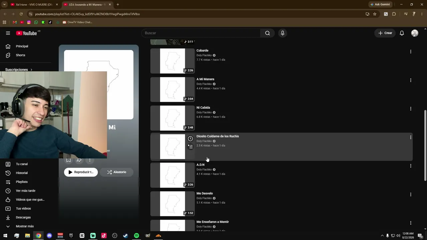Screen dimensions: 427x240
Task: Add Diosito video to the queue
Action: 190,146
